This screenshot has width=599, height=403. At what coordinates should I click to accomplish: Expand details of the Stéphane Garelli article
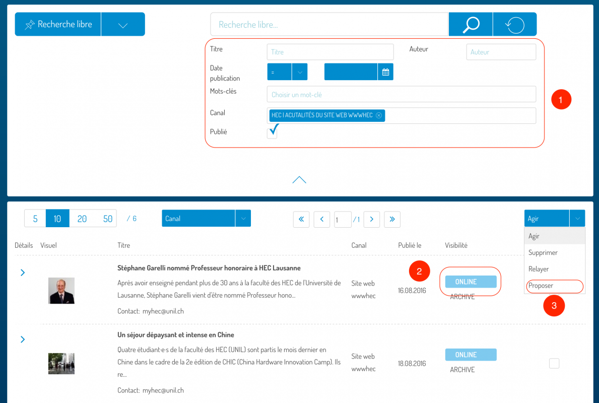(23, 273)
